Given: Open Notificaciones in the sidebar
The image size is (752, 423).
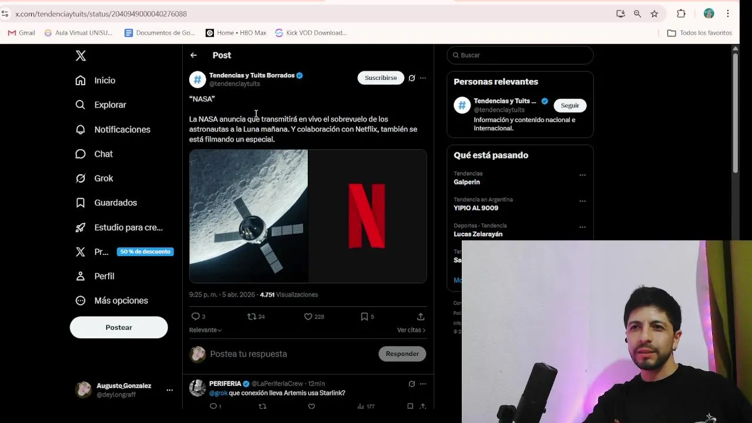Looking at the screenshot, I should point(113,129).
